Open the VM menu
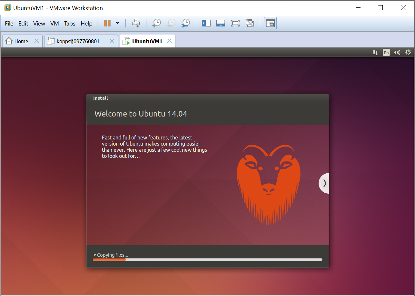This screenshot has width=415, height=296. click(54, 23)
